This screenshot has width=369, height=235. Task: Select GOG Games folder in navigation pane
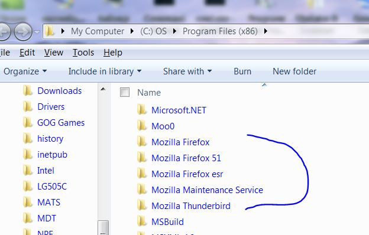tap(61, 123)
